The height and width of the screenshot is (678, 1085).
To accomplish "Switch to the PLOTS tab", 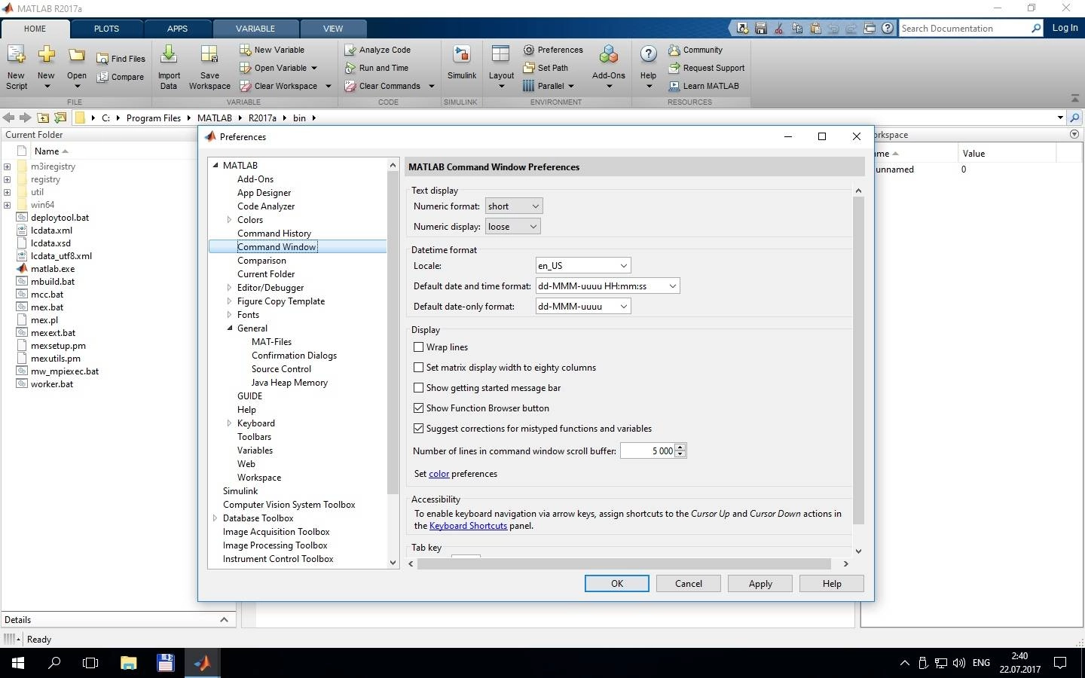I will tap(106, 29).
